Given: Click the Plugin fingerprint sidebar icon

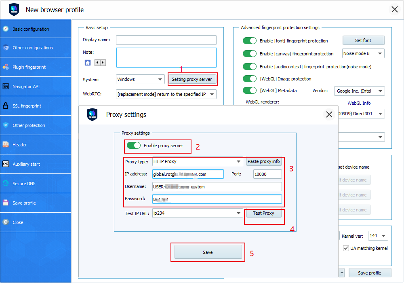Looking at the screenshot, I should [x=6, y=67].
